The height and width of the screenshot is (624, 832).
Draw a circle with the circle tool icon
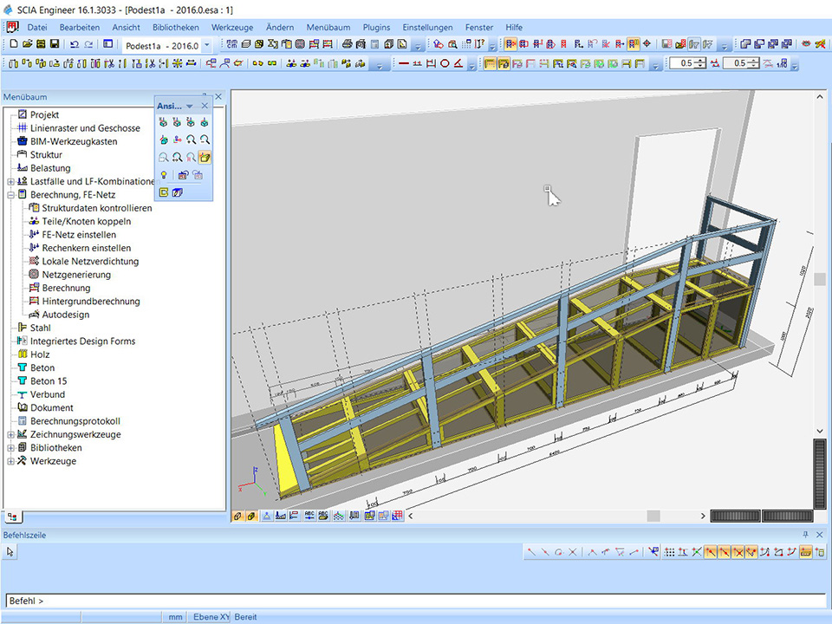click(x=445, y=63)
